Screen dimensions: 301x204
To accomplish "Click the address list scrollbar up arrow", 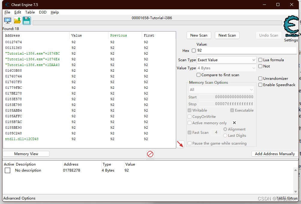I will click(x=295, y=170).
